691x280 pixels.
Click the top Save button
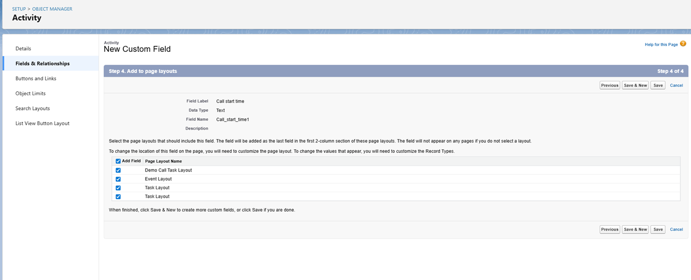[x=658, y=85]
